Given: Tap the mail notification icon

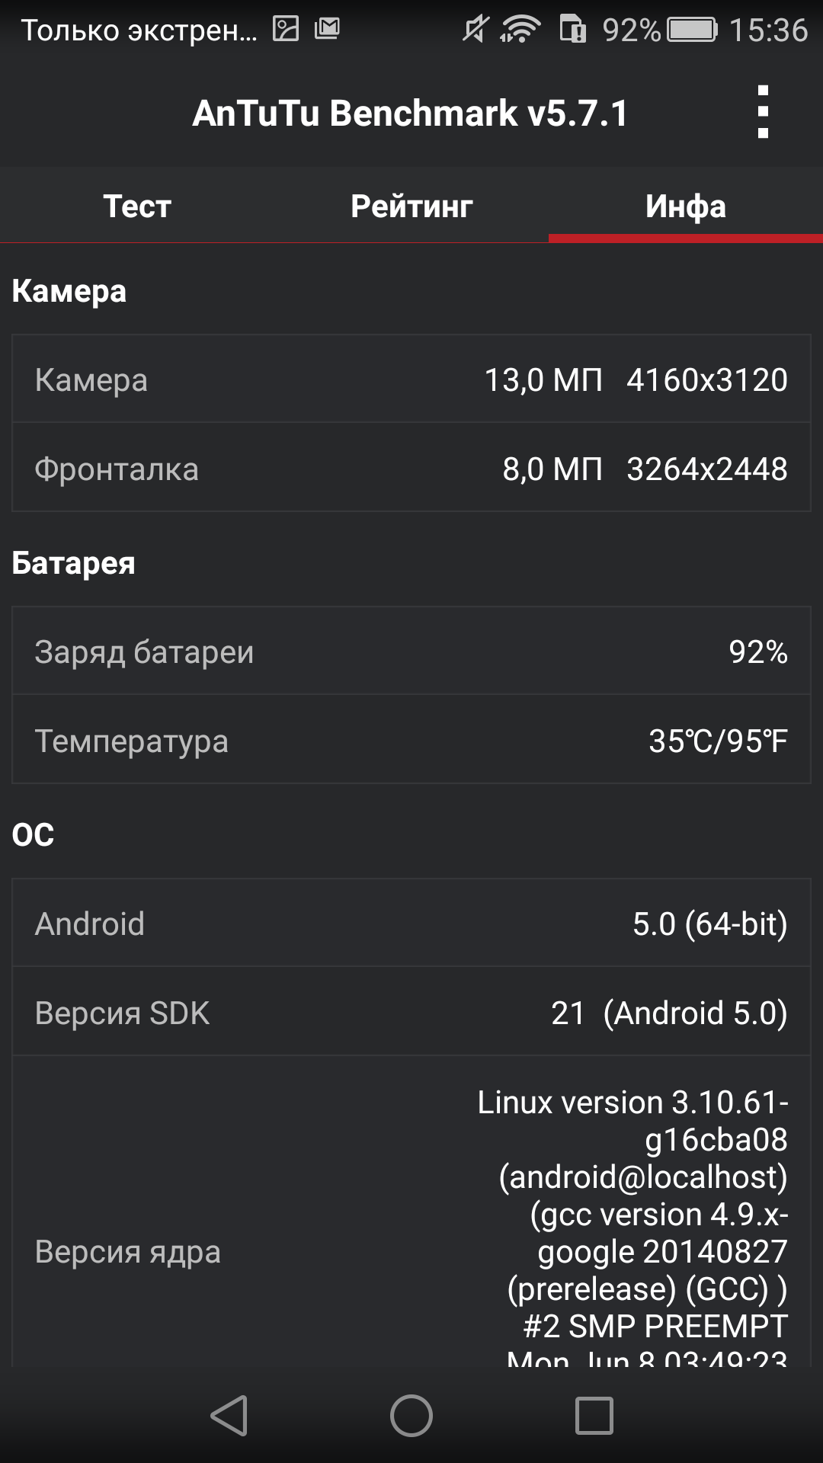Looking at the screenshot, I should pos(327,29).
